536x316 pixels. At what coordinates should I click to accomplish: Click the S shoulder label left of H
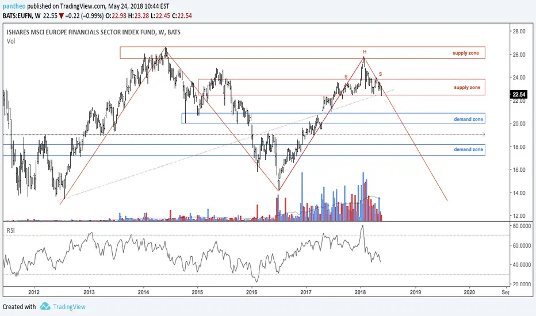[346, 76]
